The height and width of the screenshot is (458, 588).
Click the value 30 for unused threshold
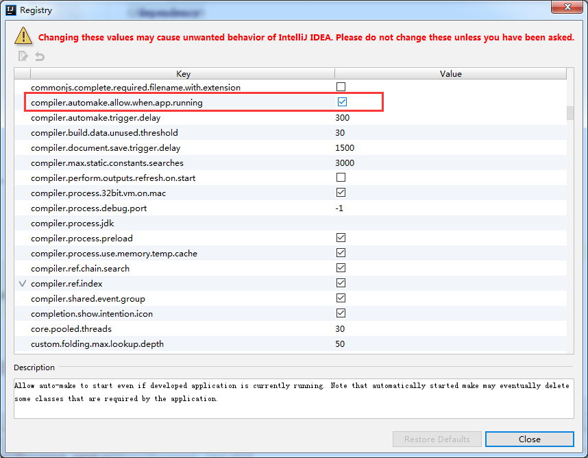tap(340, 133)
